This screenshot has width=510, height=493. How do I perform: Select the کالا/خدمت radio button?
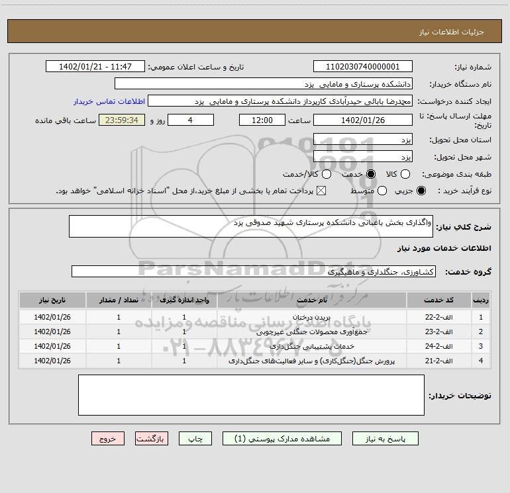(327, 174)
